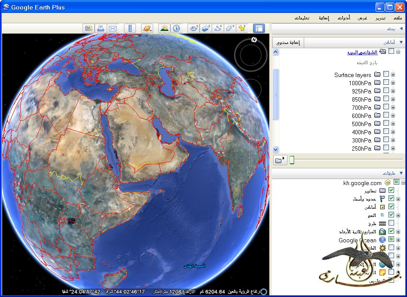Click the play tour folder button below Places list

[280, 160]
